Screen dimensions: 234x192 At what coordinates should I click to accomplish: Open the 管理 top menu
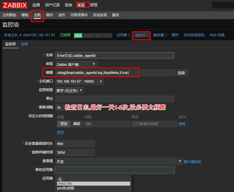click(94, 5)
